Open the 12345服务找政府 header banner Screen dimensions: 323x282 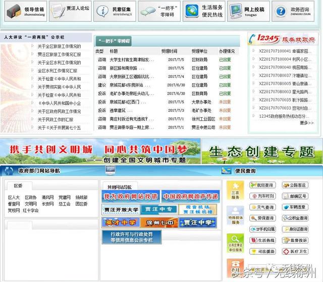(x=283, y=39)
